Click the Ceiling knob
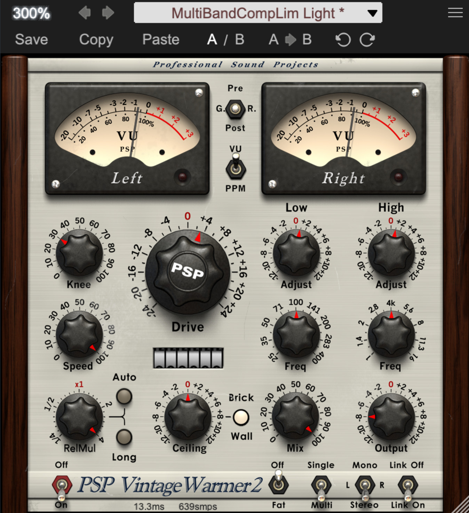Screen dimensions: 469x513 (188, 417)
